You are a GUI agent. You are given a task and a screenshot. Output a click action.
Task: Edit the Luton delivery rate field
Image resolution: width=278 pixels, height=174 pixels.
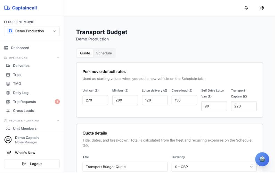(x=155, y=100)
